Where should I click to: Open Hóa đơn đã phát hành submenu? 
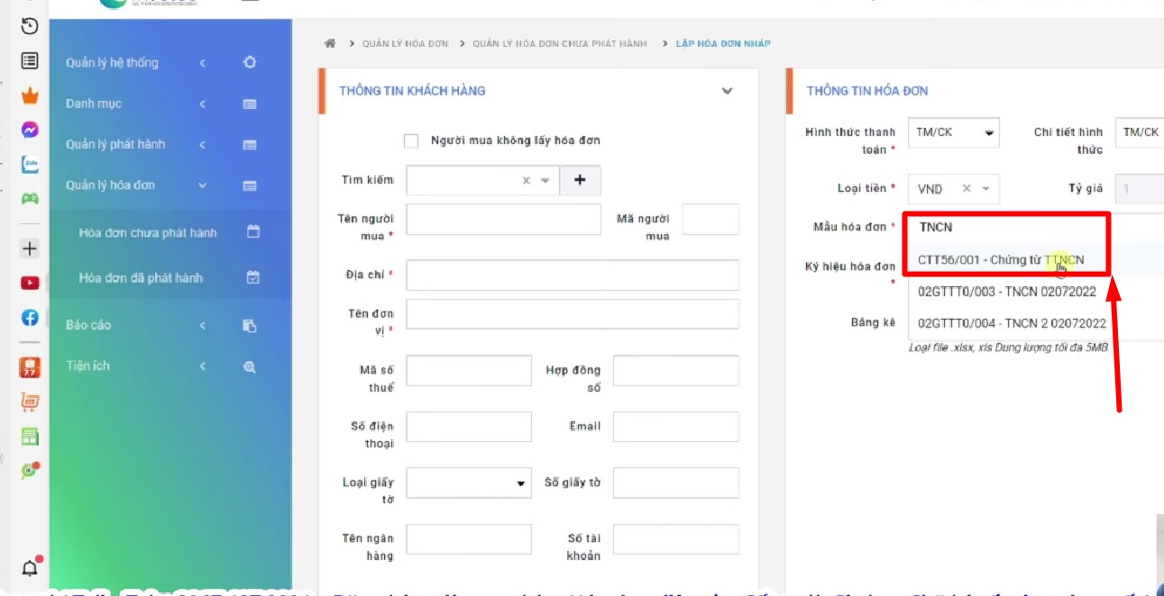pyautogui.click(x=141, y=277)
